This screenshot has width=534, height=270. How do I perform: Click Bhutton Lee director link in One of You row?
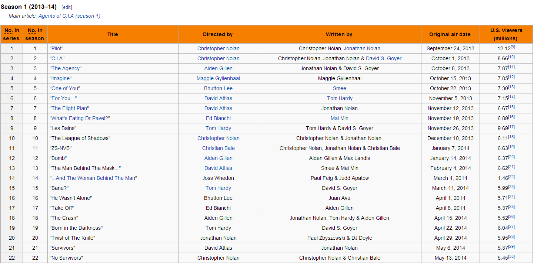pyautogui.click(x=218, y=88)
